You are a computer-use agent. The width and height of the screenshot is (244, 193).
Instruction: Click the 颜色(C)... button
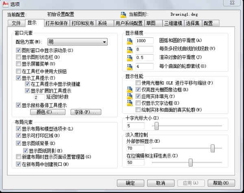click(47, 112)
